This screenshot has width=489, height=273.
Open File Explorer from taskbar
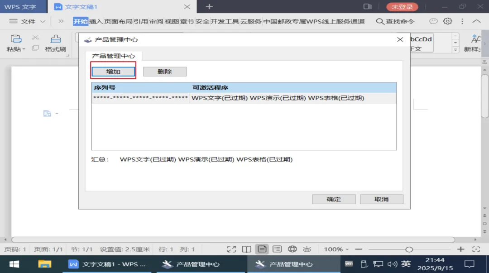pos(44,264)
